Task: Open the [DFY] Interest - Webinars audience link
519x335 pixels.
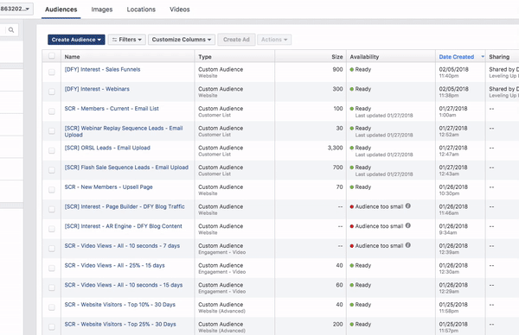Action: [x=97, y=89]
